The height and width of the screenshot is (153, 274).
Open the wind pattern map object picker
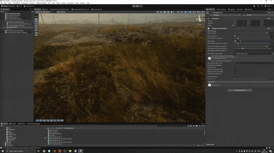(x=272, y=54)
